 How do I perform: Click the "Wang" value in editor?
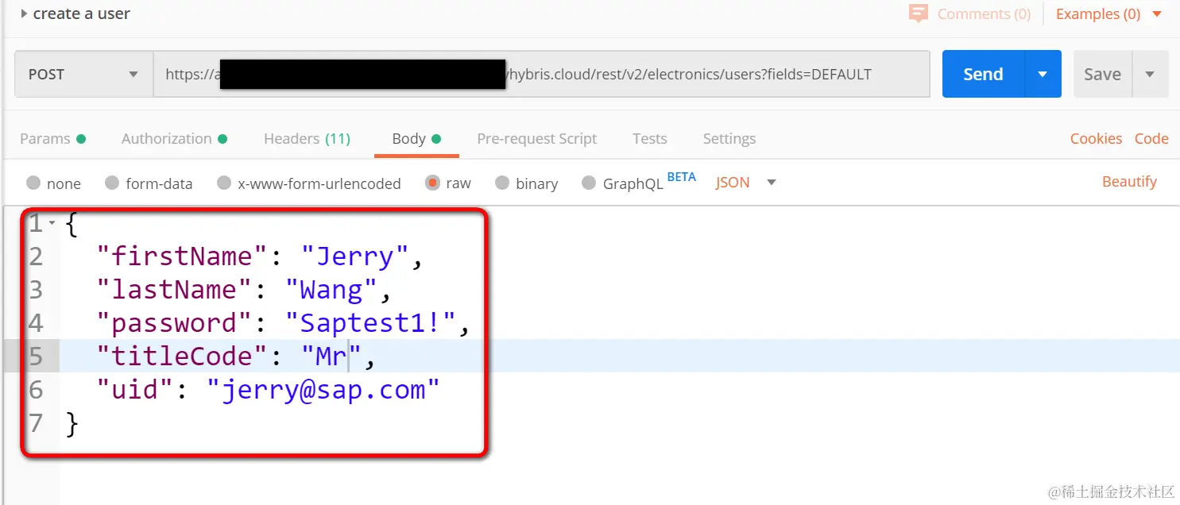(331, 291)
